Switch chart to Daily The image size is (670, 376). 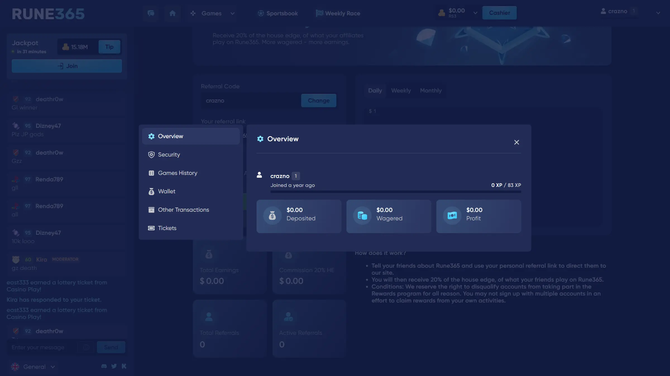(375, 91)
